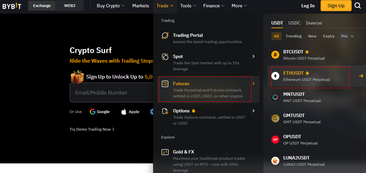The width and height of the screenshot is (366, 173).
Task: Select the USDT tab
Action: pyautogui.click(x=277, y=23)
